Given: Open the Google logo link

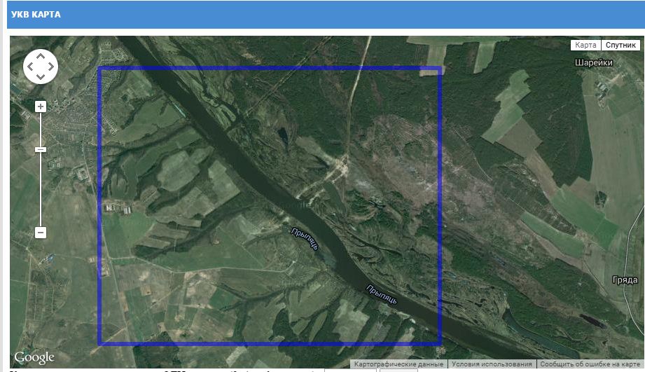Looking at the screenshot, I should click(34, 358).
